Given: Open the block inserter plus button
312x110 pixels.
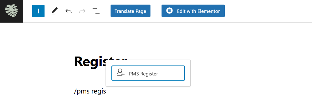Looking at the screenshot, I should pos(38,11).
